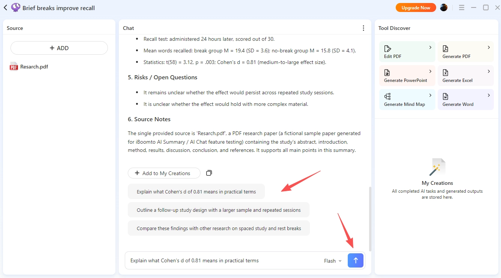Click bullet about repeated study sessions
This screenshot has height=278, width=501.
(x=239, y=92)
